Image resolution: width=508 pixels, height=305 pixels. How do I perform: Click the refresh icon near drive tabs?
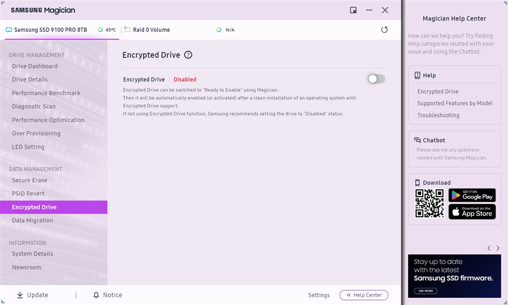click(384, 30)
